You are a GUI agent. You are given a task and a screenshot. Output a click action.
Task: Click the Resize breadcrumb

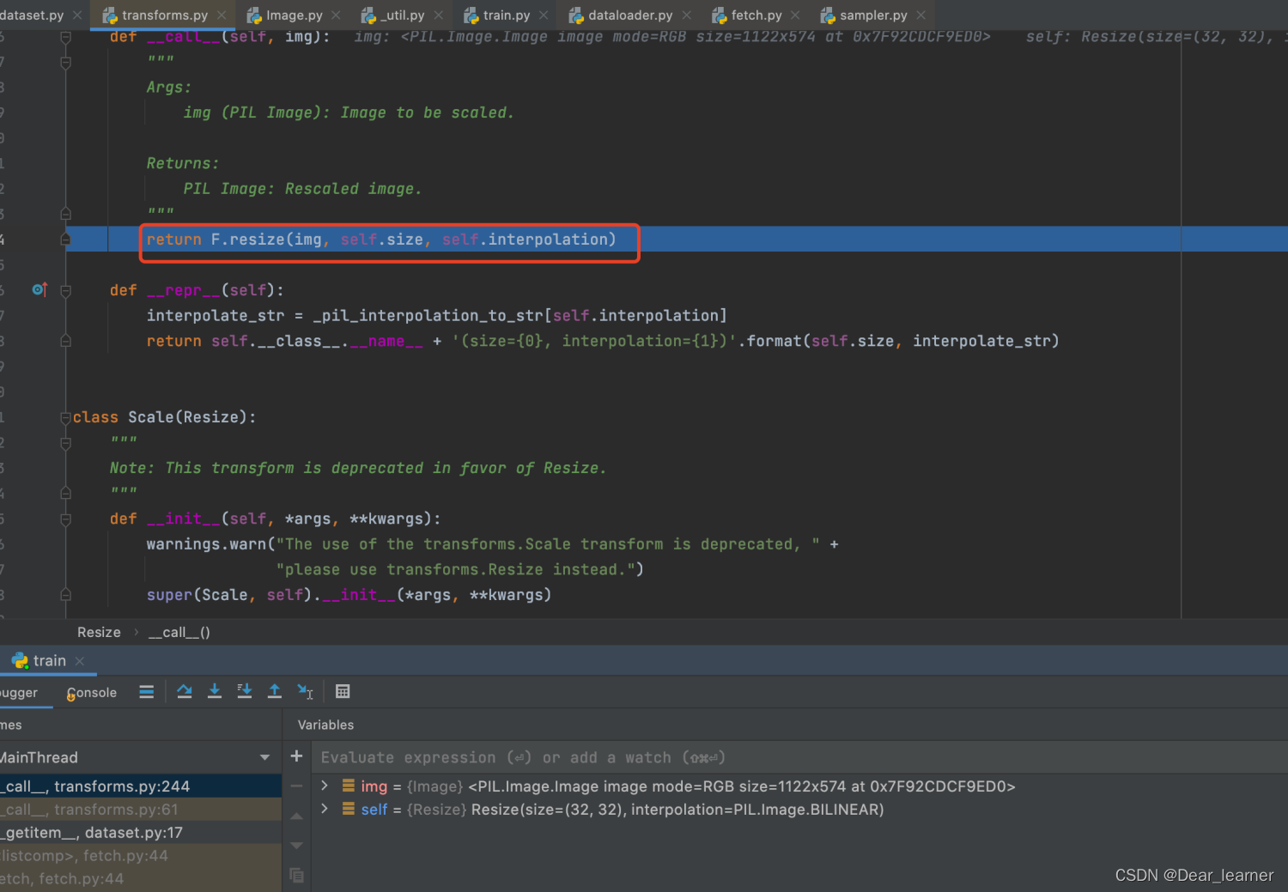99,632
